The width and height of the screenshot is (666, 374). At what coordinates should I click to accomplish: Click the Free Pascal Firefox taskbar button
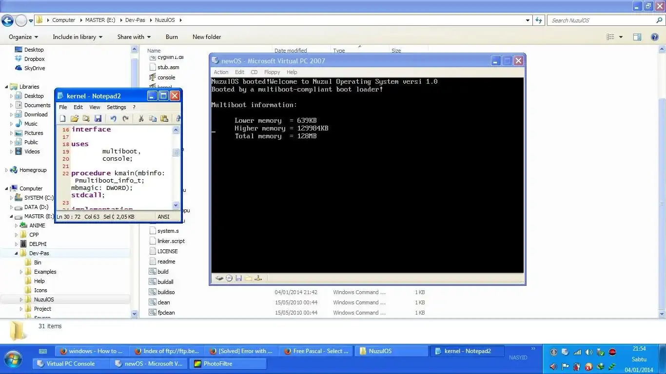(316, 351)
